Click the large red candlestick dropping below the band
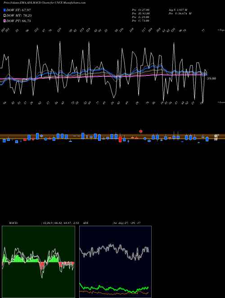 [x=120, y=139]
